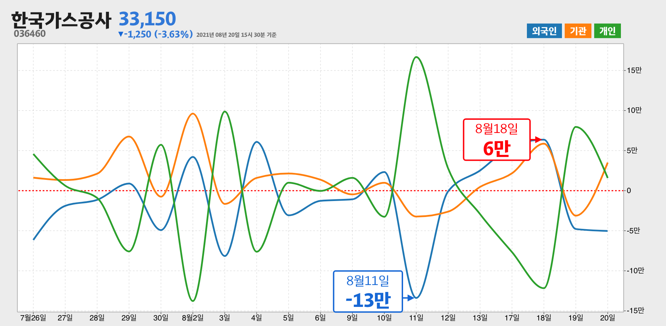
Task: Click x-axis label 18일
Action: click(544, 318)
